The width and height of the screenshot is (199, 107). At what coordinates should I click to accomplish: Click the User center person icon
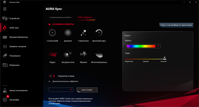(5, 90)
